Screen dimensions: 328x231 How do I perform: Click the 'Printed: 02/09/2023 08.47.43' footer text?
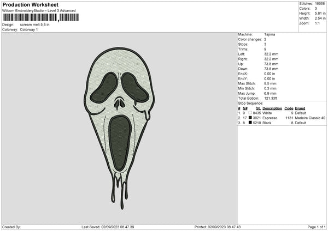[x=218, y=227]
